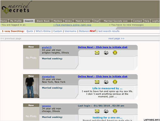The height and width of the screenshot is (121, 160).
Task: Send a wink smiley to daretolive
Action: point(115,82)
